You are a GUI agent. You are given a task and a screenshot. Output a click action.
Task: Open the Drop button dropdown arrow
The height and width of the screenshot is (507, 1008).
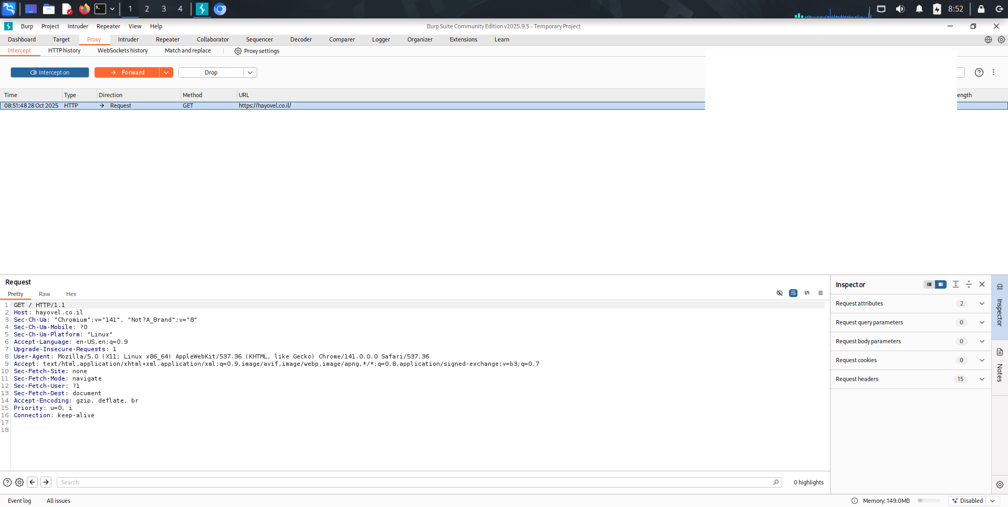pyautogui.click(x=250, y=72)
